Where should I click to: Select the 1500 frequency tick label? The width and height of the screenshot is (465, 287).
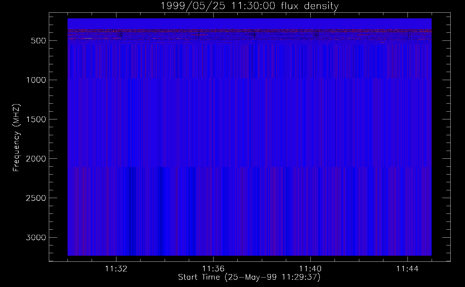pyautogui.click(x=36, y=119)
